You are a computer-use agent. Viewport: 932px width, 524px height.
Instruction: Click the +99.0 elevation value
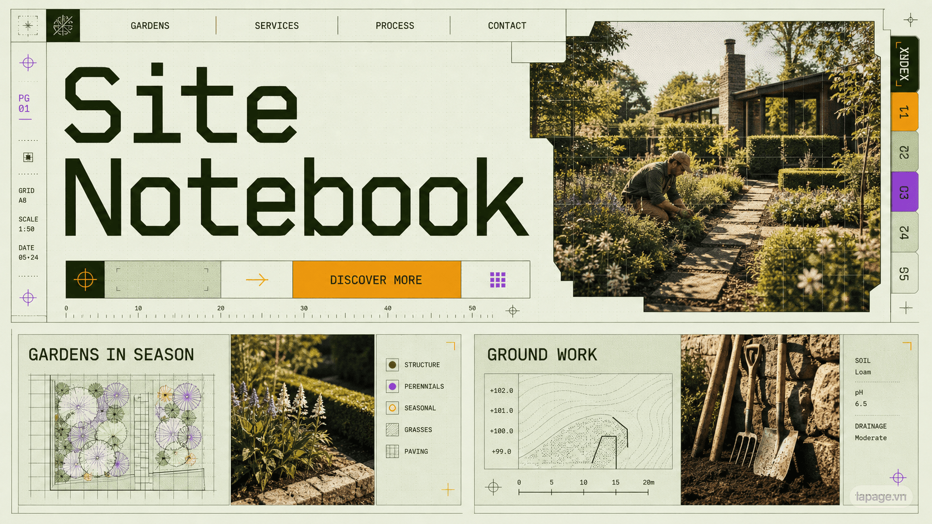click(501, 451)
